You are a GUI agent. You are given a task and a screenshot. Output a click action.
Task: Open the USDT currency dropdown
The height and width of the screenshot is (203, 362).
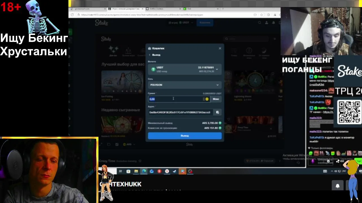pyautogui.click(x=185, y=69)
